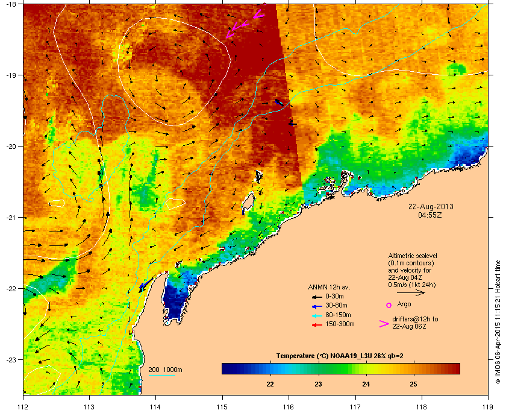The width and height of the screenshot is (506, 410).
Task: Click the '30-80m' depth label
Action: pyautogui.click(x=336, y=305)
